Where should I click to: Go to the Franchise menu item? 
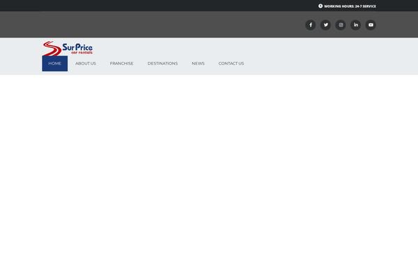[121, 63]
